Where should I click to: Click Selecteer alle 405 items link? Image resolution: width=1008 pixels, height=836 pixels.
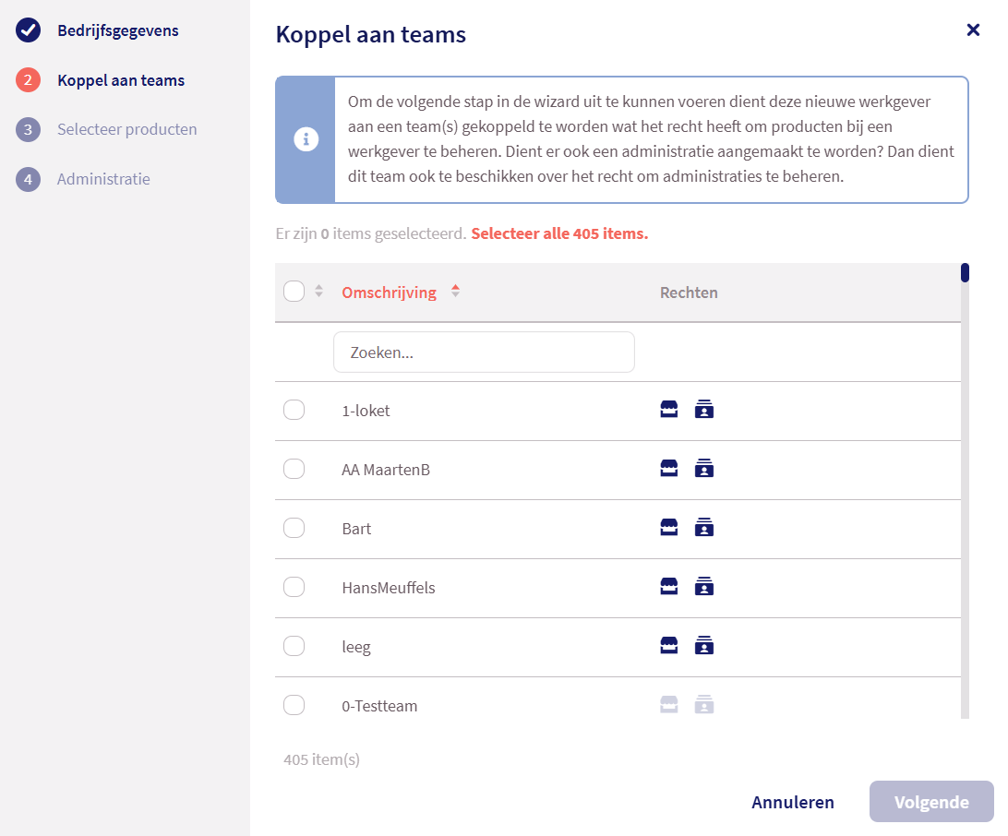point(559,233)
